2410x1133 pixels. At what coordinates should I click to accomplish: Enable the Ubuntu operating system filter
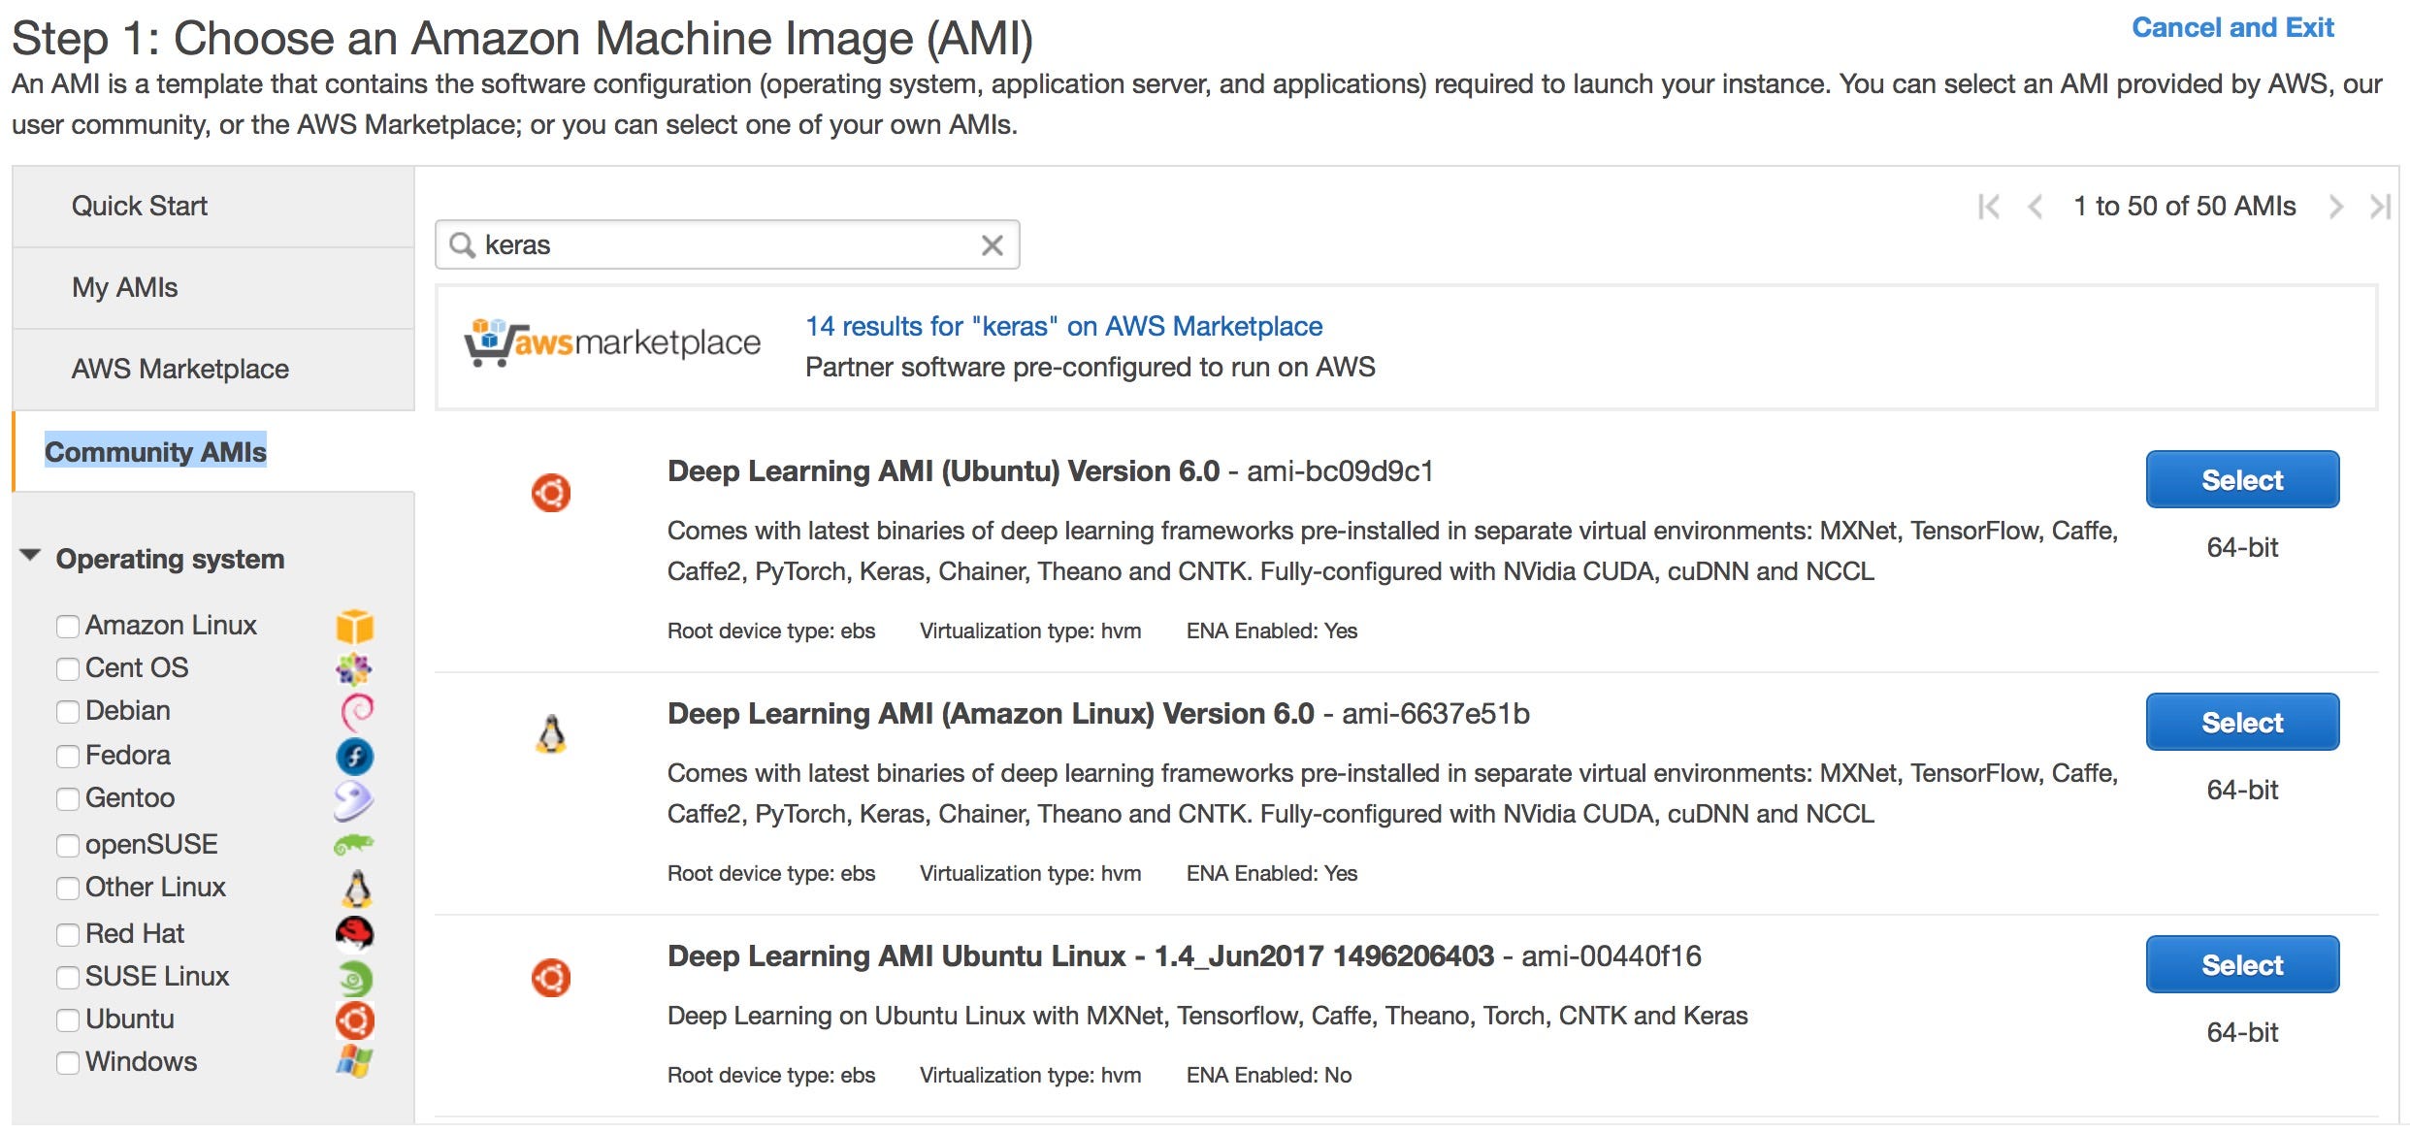(68, 1020)
